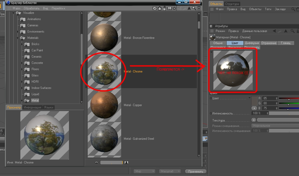Click the home icon in library browser toolbar

[x=160, y=8]
